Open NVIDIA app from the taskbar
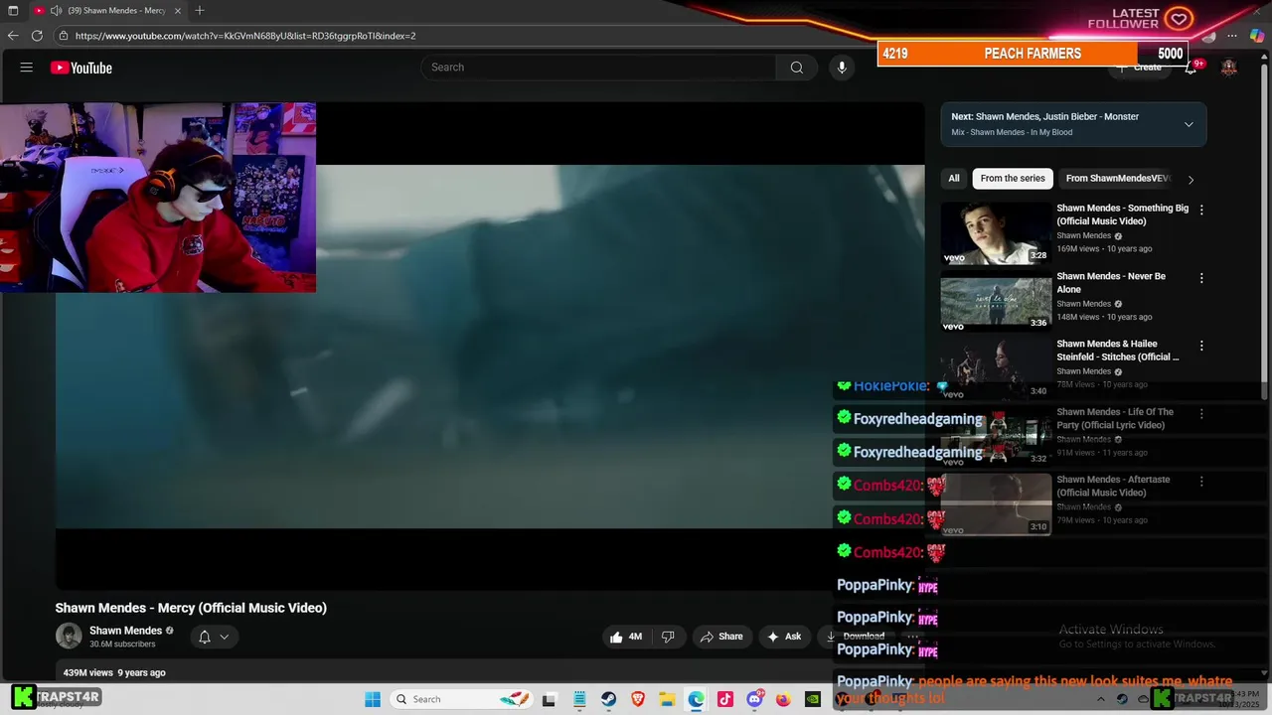Screen dimensions: 1272x715 click(813, 699)
